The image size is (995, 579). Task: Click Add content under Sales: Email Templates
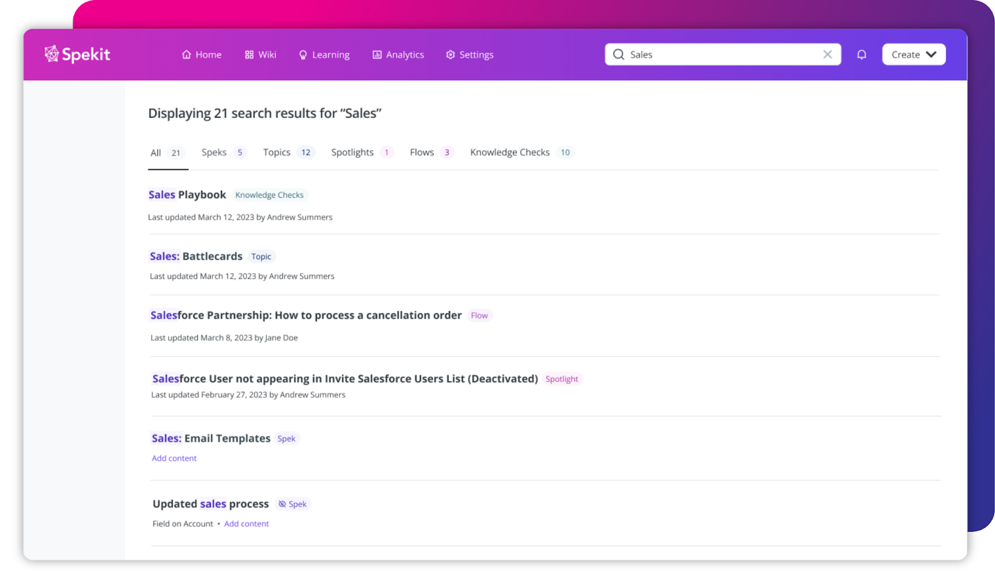174,458
